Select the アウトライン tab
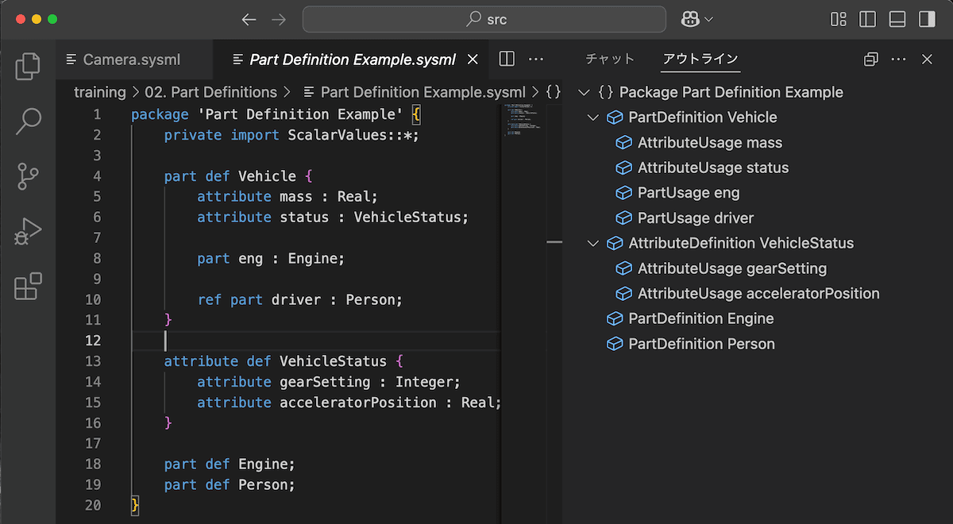The width and height of the screenshot is (953, 524). 700,59
